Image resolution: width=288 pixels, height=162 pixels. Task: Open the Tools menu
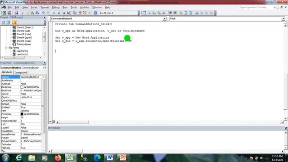click(74, 7)
